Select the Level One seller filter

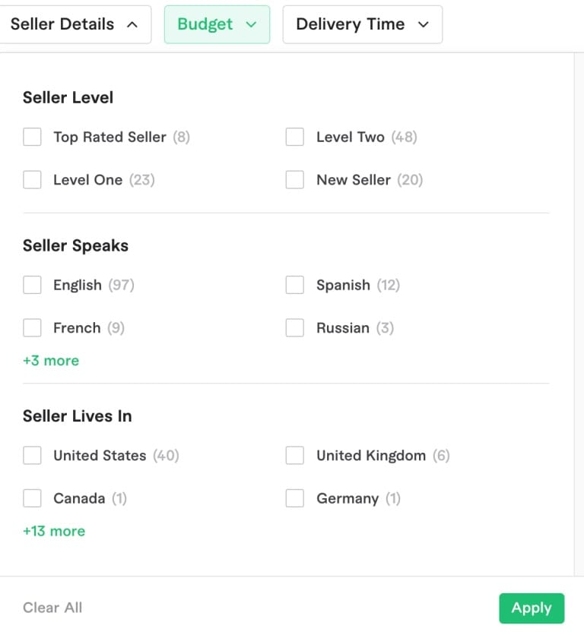[x=31, y=180]
